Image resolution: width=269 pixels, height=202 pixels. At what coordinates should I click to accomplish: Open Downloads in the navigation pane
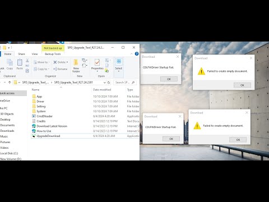click(7, 131)
